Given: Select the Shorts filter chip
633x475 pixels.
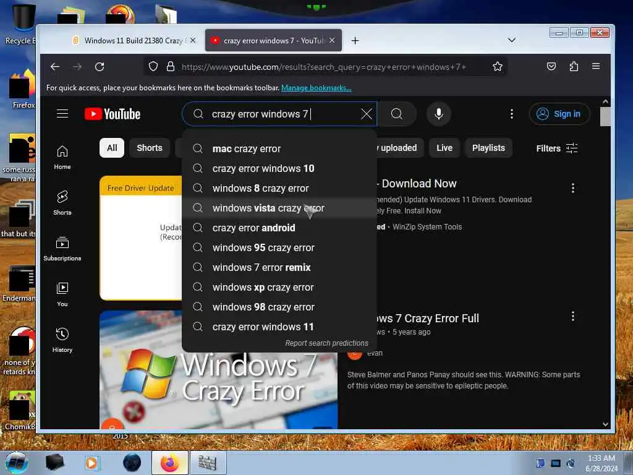Looking at the screenshot, I should click(150, 148).
